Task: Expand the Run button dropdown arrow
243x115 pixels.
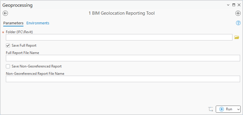Action: [238, 109]
